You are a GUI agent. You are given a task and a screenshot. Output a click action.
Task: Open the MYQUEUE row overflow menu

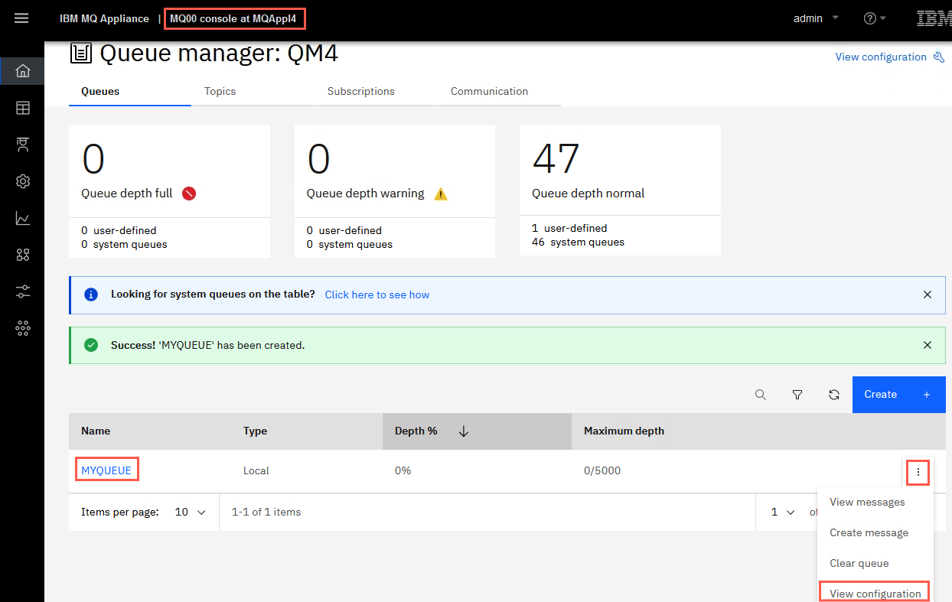tap(918, 472)
